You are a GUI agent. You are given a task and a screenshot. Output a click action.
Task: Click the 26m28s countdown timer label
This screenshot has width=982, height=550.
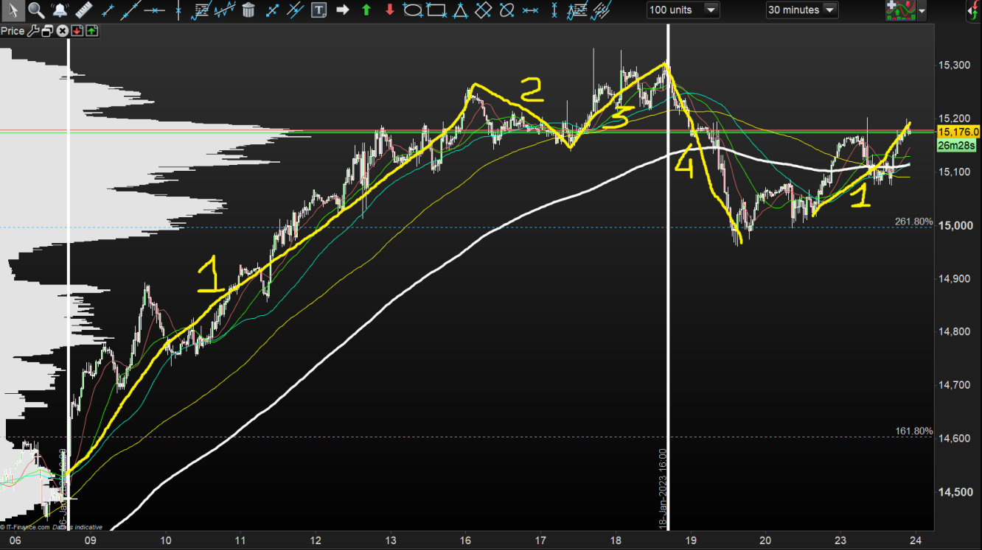click(x=958, y=146)
